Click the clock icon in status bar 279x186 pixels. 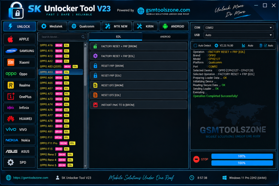pos(192,178)
